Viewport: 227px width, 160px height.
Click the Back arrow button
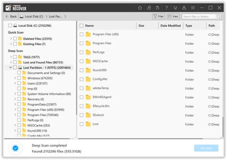(11, 16)
